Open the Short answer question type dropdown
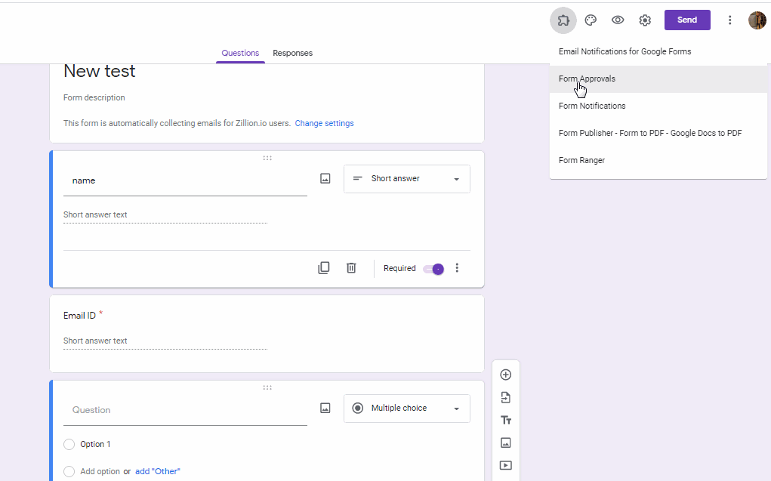This screenshot has height=481, width=771. [406, 178]
